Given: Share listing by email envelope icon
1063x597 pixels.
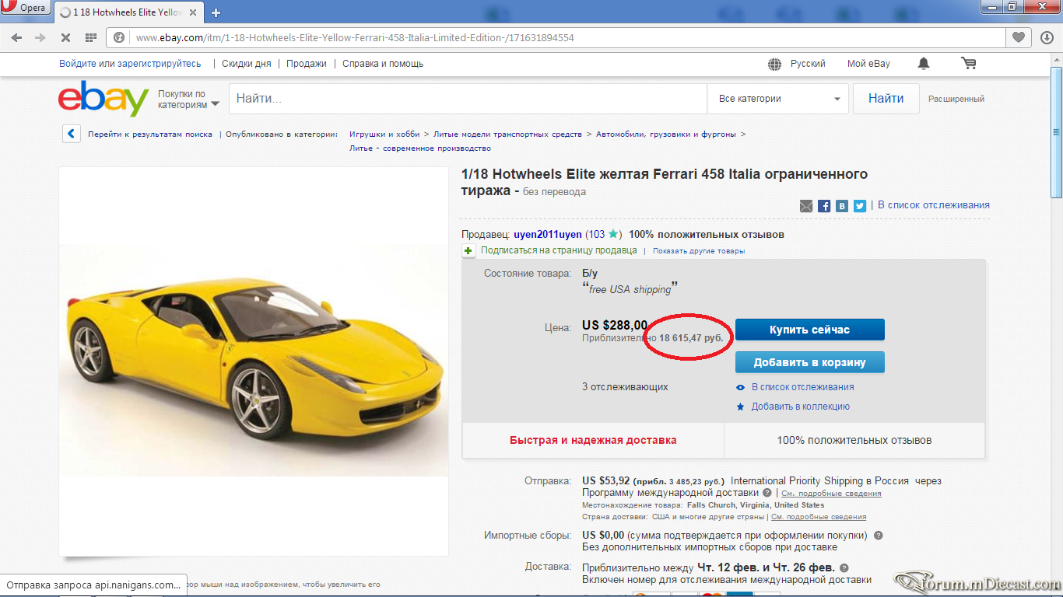Looking at the screenshot, I should click(x=806, y=206).
